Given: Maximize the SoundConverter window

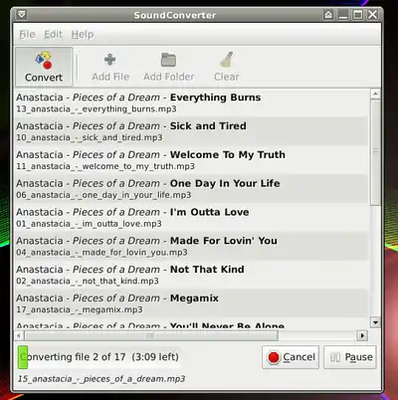Looking at the screenshot, I should tap(358, 15).
